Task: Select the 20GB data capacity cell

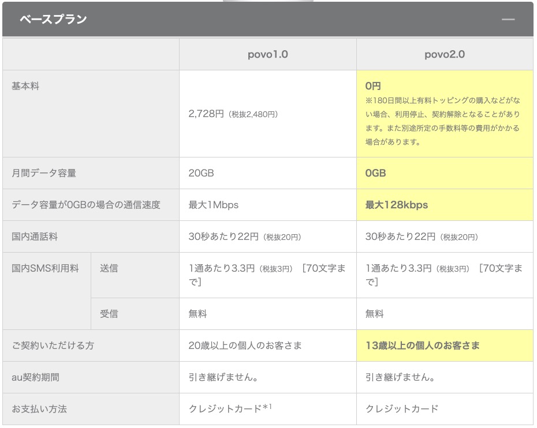Action: 201,173
